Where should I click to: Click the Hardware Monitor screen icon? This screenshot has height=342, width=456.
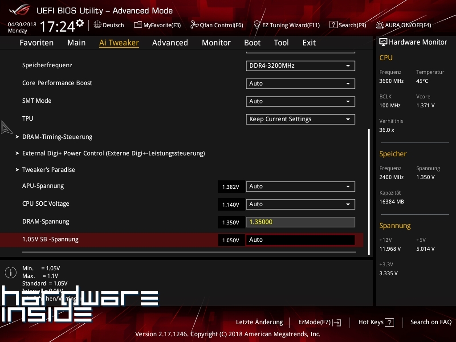click(383, 42)
